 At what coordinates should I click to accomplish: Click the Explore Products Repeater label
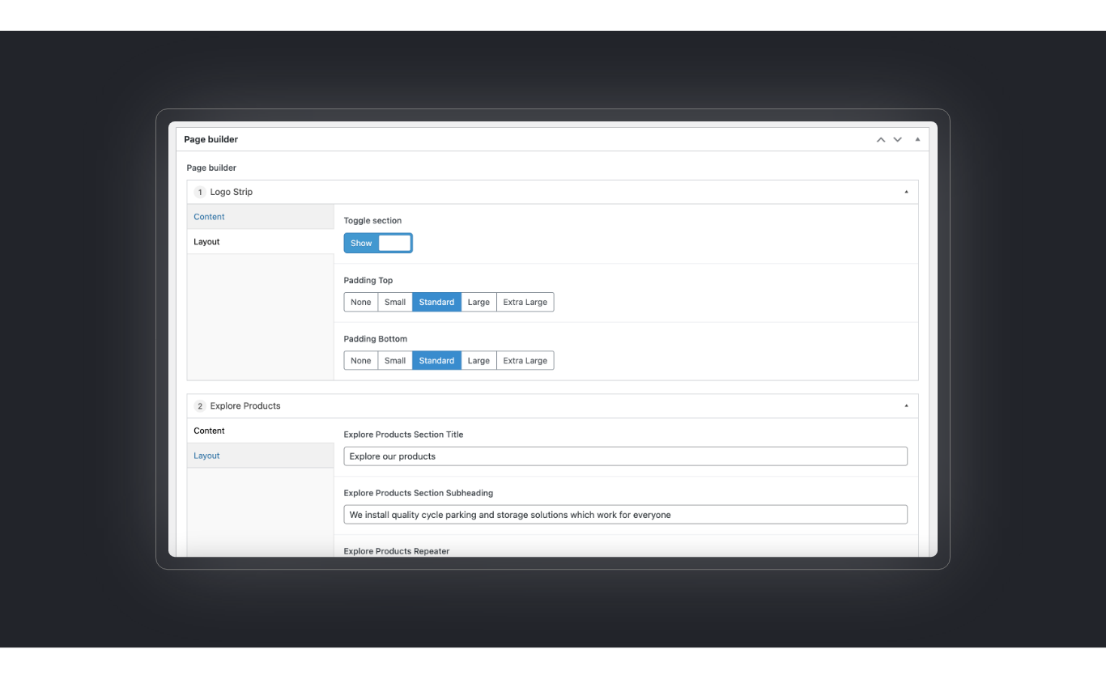397,551
